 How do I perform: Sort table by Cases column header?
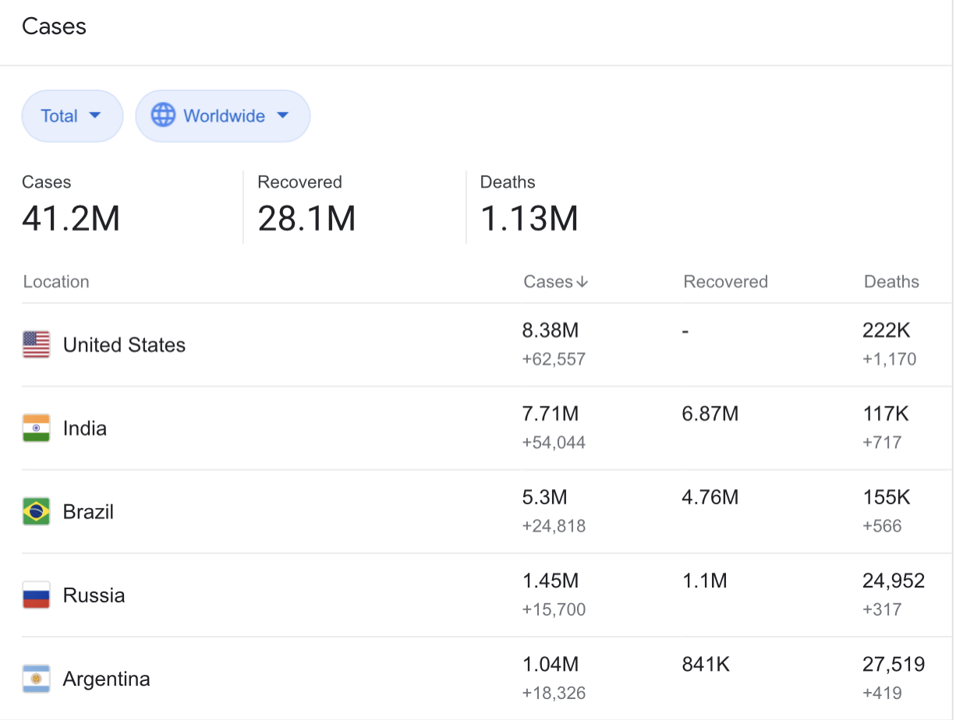[x=548, y=281]
